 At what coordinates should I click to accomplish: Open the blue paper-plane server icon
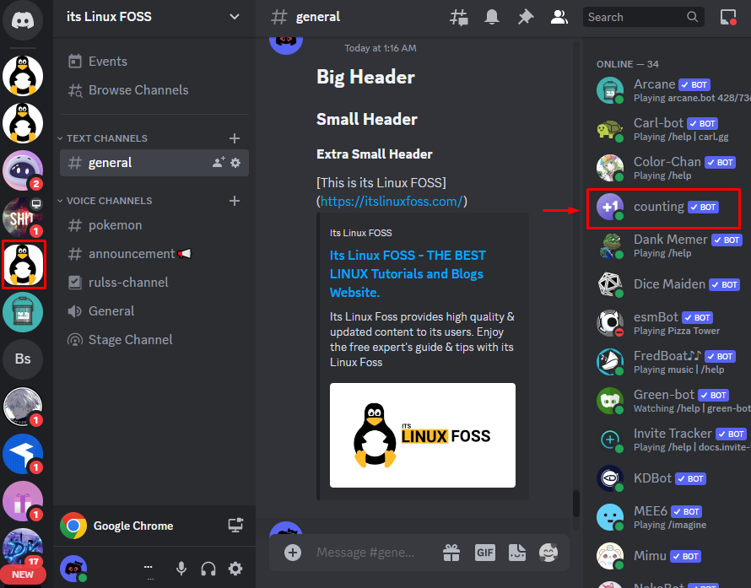(23, 454)
